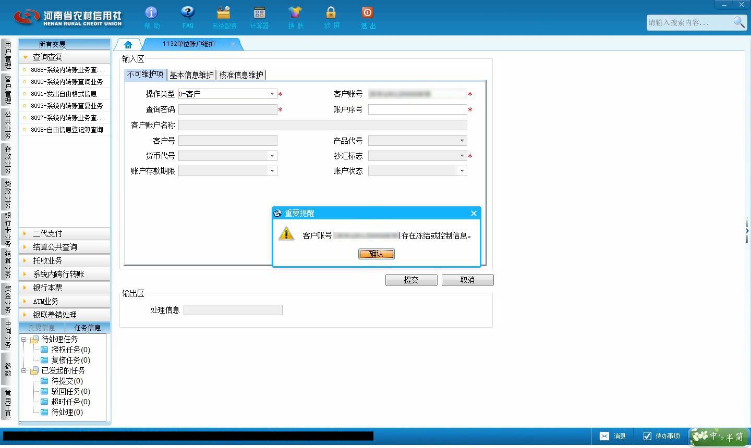
Task: Select 待处理(0) task
Action: coord(67,412)
